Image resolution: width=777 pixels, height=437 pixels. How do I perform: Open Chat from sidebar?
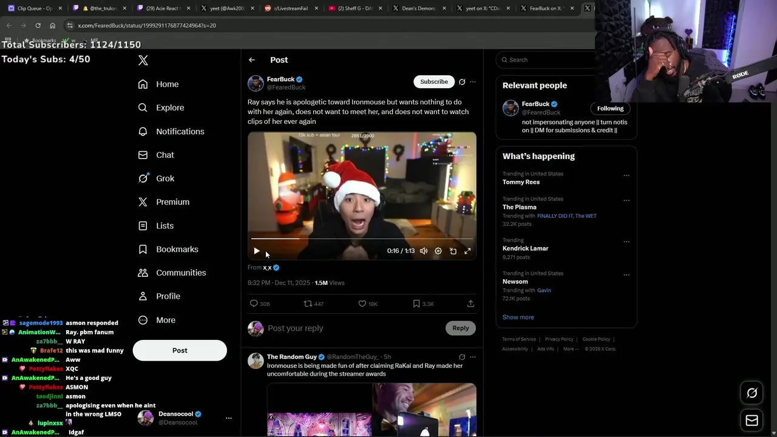[x=157, y=155]
